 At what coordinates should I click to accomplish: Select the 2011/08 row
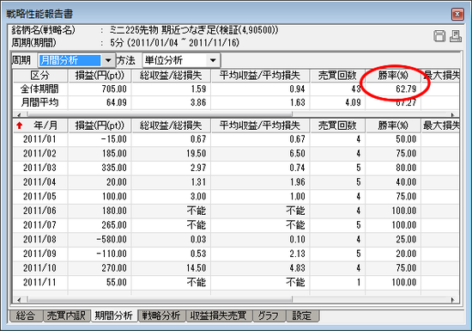pyautogui.click(x=236, y=239)
